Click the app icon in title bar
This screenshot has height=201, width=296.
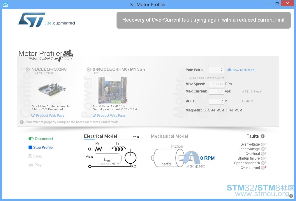(5, 4)
